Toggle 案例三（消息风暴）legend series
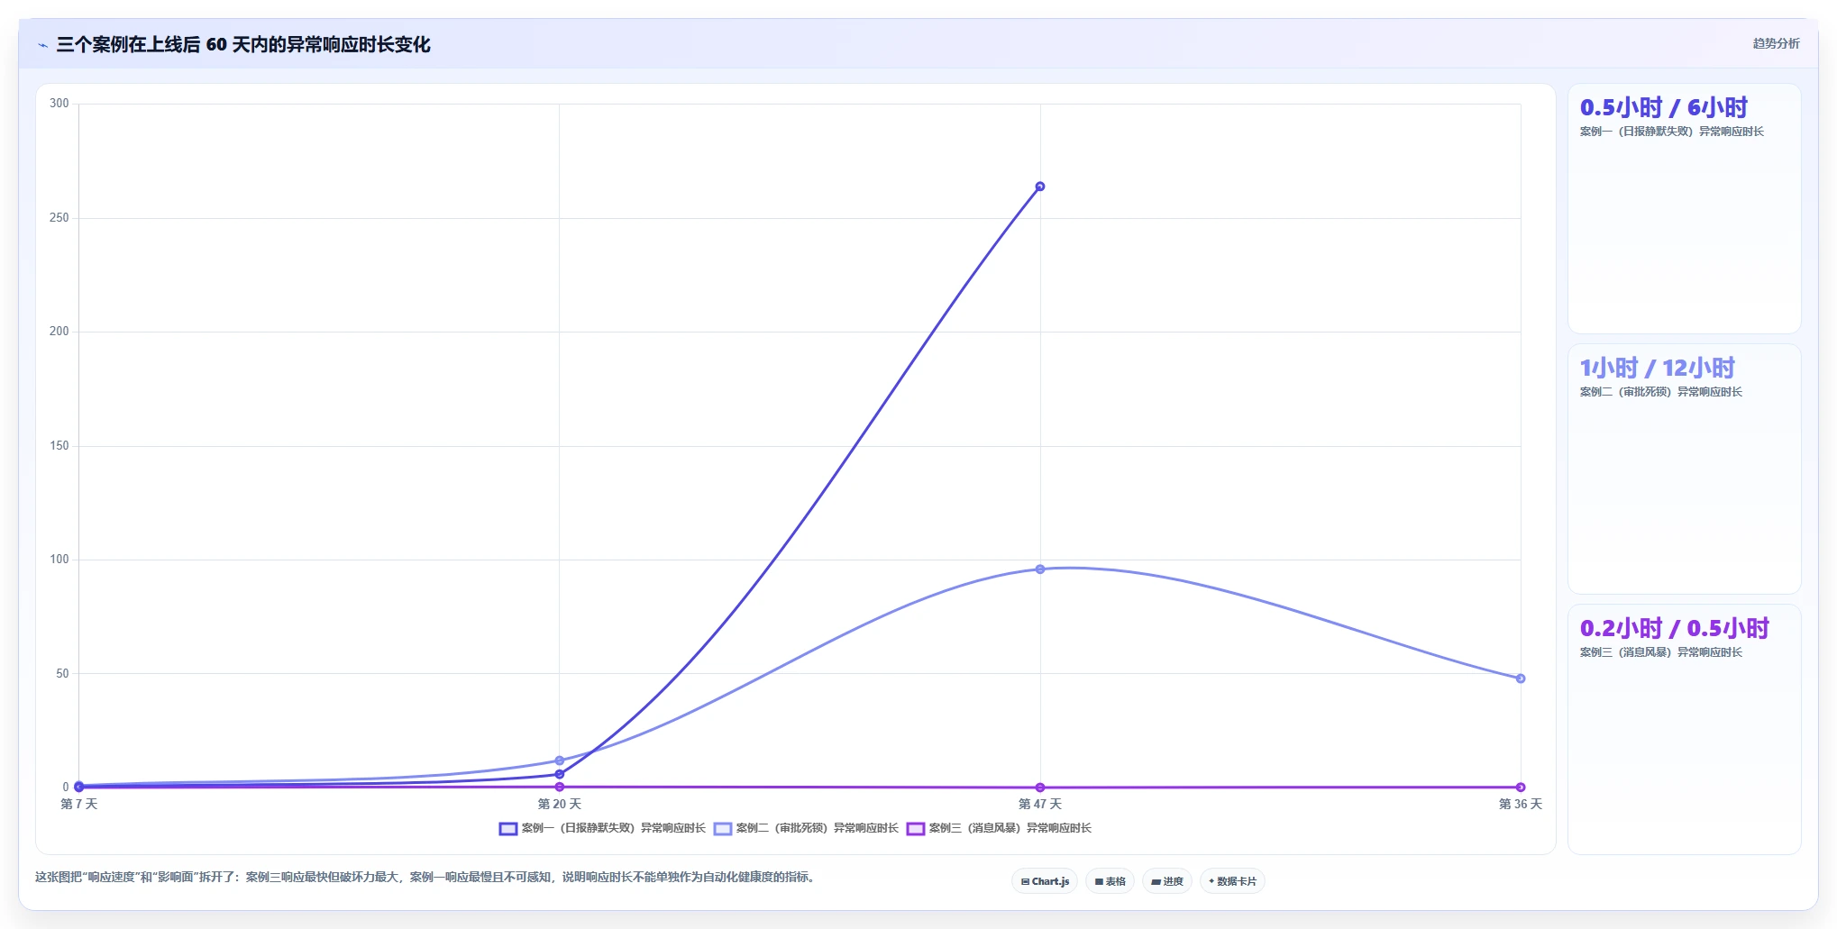The width and height of the screenshot is (1837, 929). [999, 828]
